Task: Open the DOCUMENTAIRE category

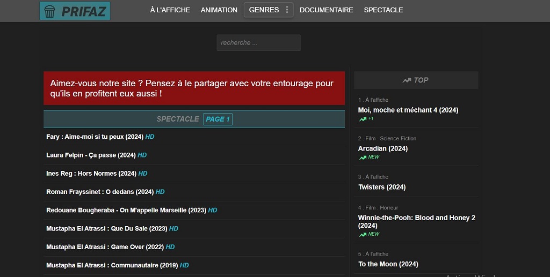Action: click(326, 10)
